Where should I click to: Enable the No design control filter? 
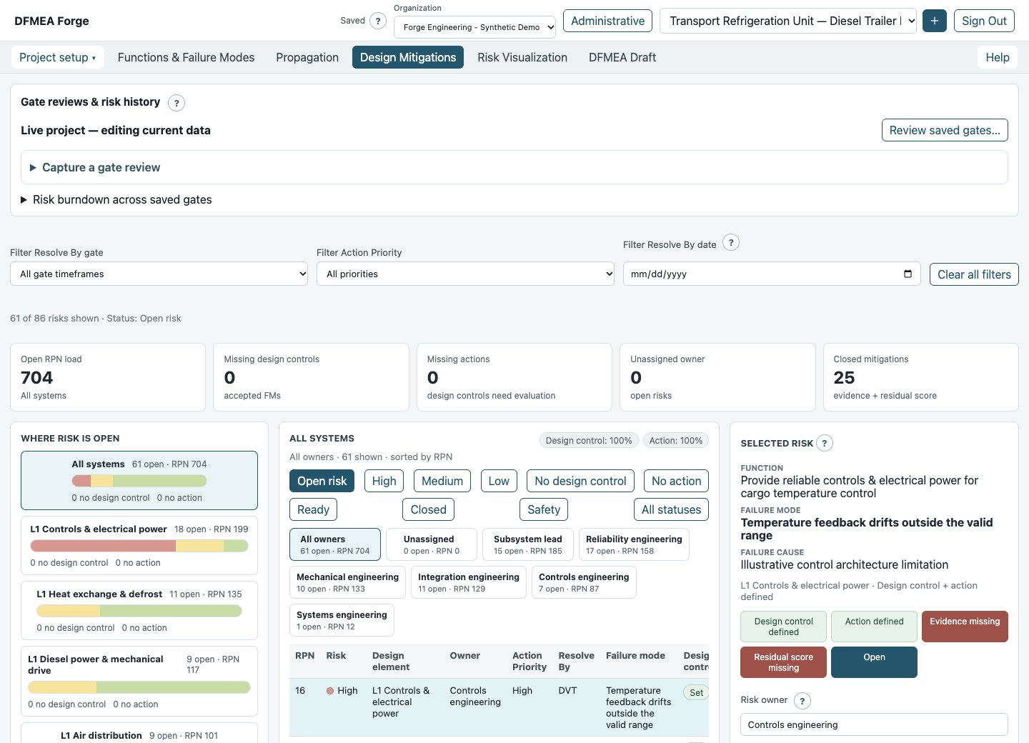click(x=580, y=481)
